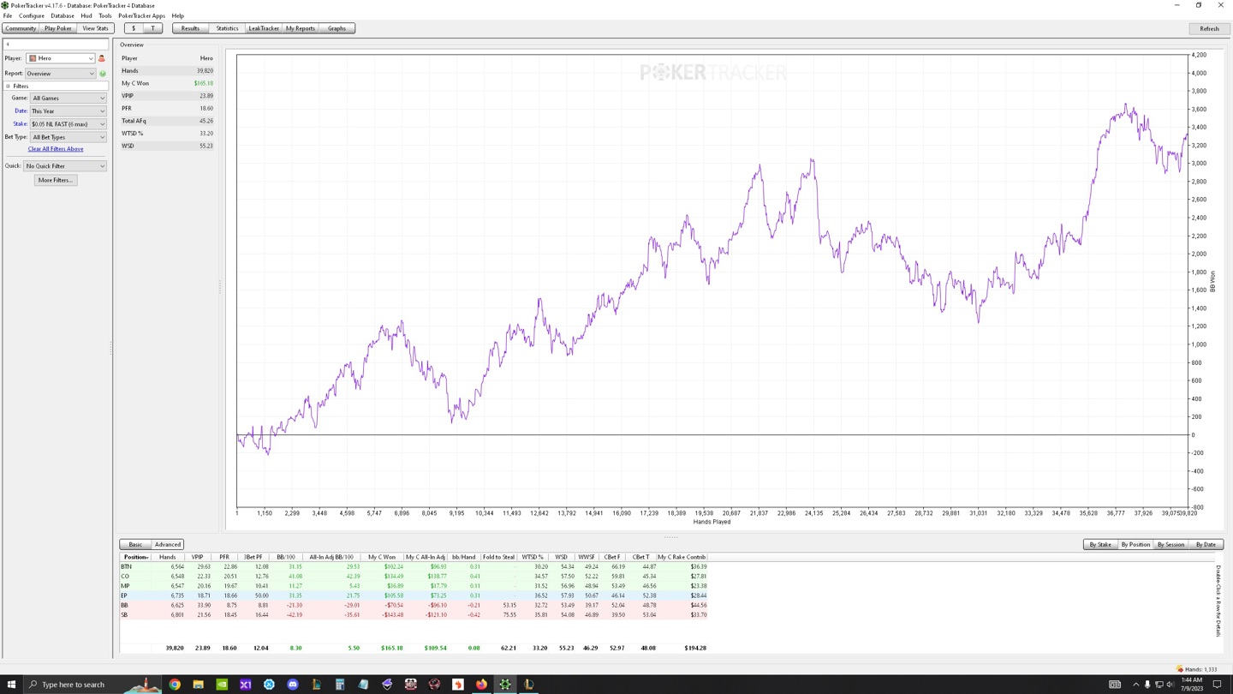Click the splitter handle above stats table
This screenshot has height=694, width=1233.
point(670,537)
